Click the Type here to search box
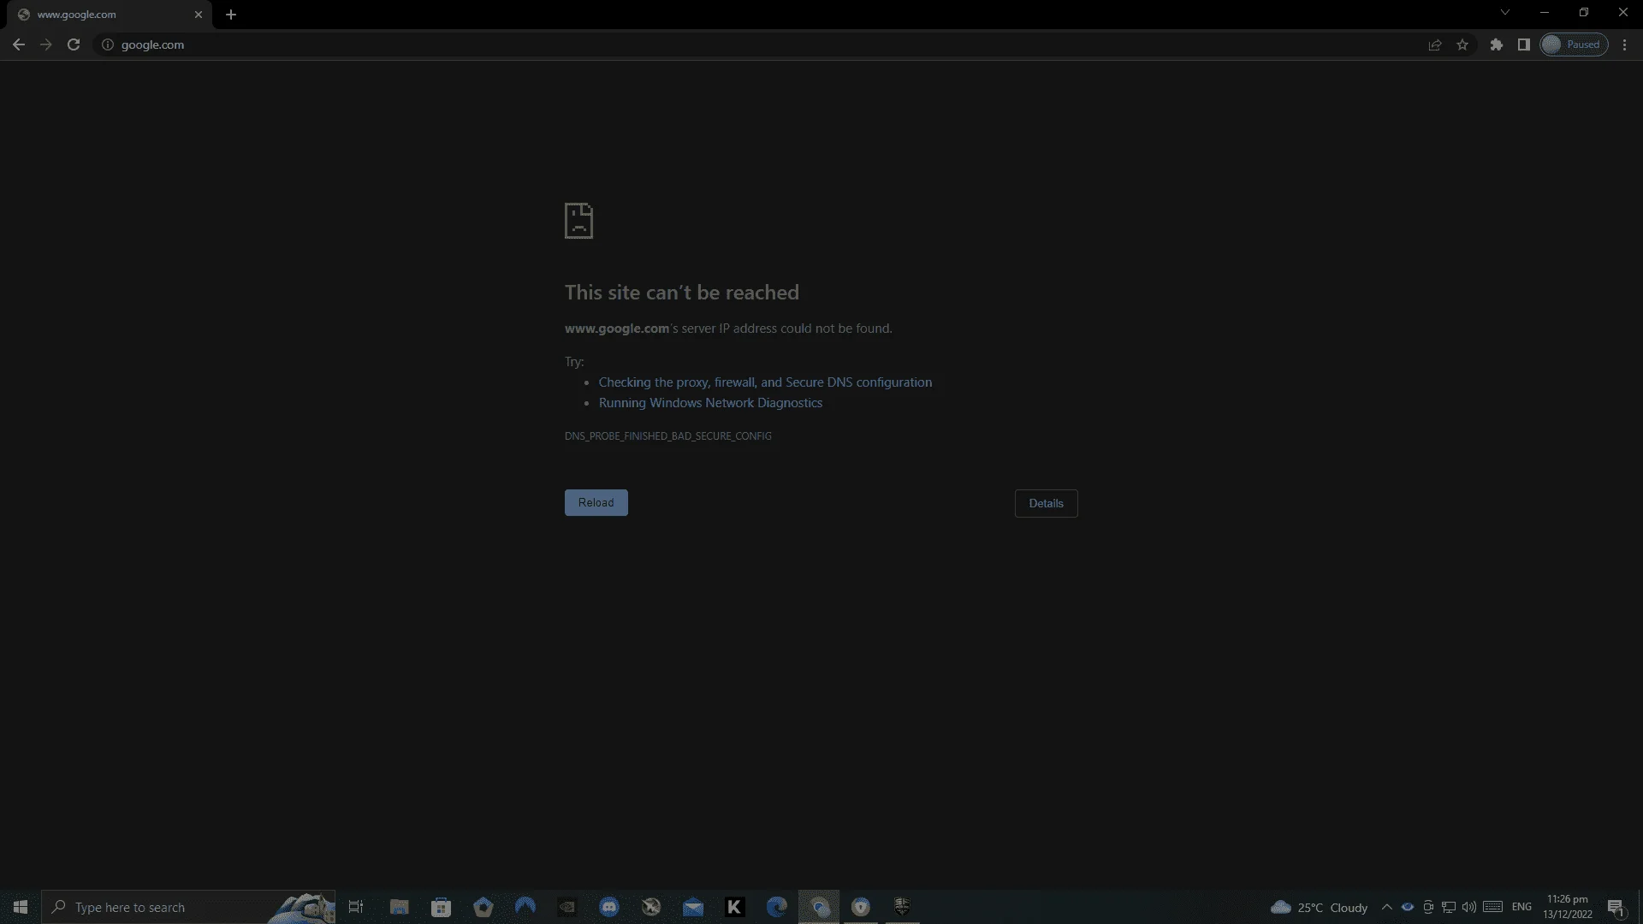The width and height of the screenshot is (1643, 924). pyautogui.click(x=188, y=907)
